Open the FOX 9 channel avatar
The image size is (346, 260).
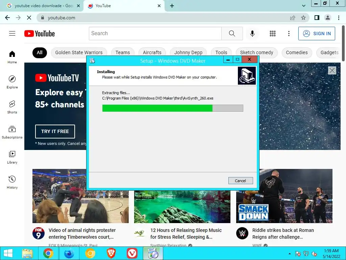[x=39, y=233]
